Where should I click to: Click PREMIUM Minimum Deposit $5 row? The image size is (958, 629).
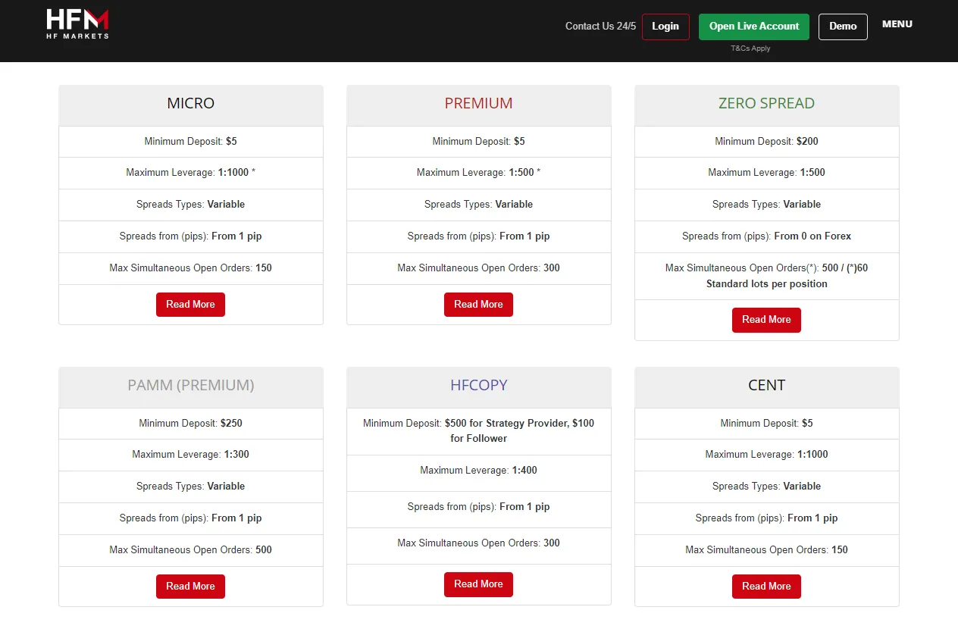(x=479, y=142)
